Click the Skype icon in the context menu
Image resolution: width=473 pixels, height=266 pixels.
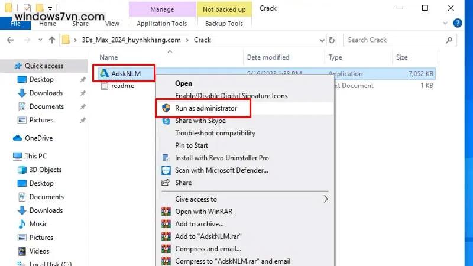tap(166, 121)
